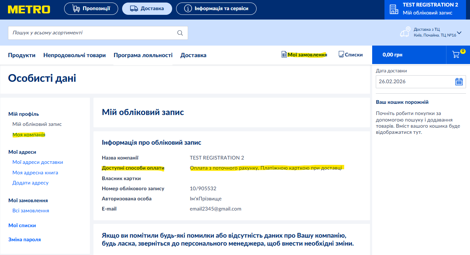The height and width of the screenshot is (255, 470).
Task: Click the Ім'яПрізвище authorized person value
Action: pos(205,199)
